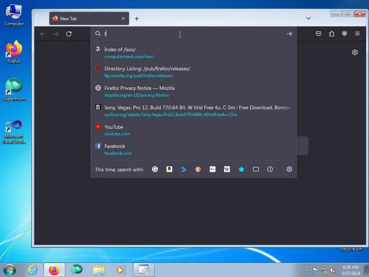This screenshot has width=369, height=277.
Task: Open the uBlock Origin shield icon
Action: pyautogui.click(x=344, y=34)
